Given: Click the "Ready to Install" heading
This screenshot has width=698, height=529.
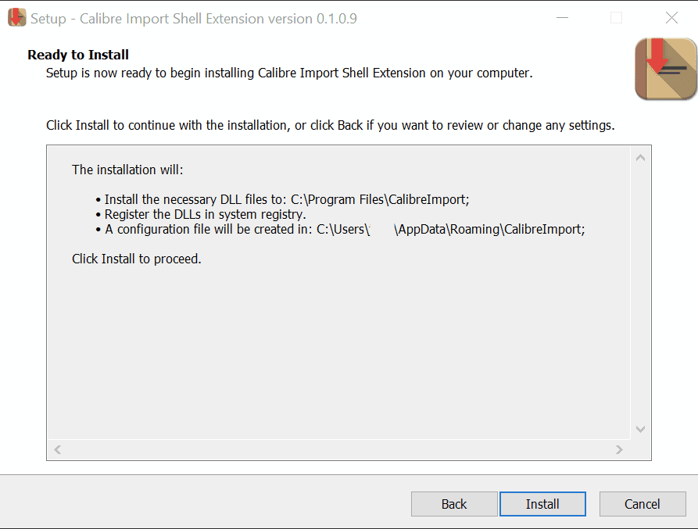Looking at the screenshot, I should tap(78, 55).
